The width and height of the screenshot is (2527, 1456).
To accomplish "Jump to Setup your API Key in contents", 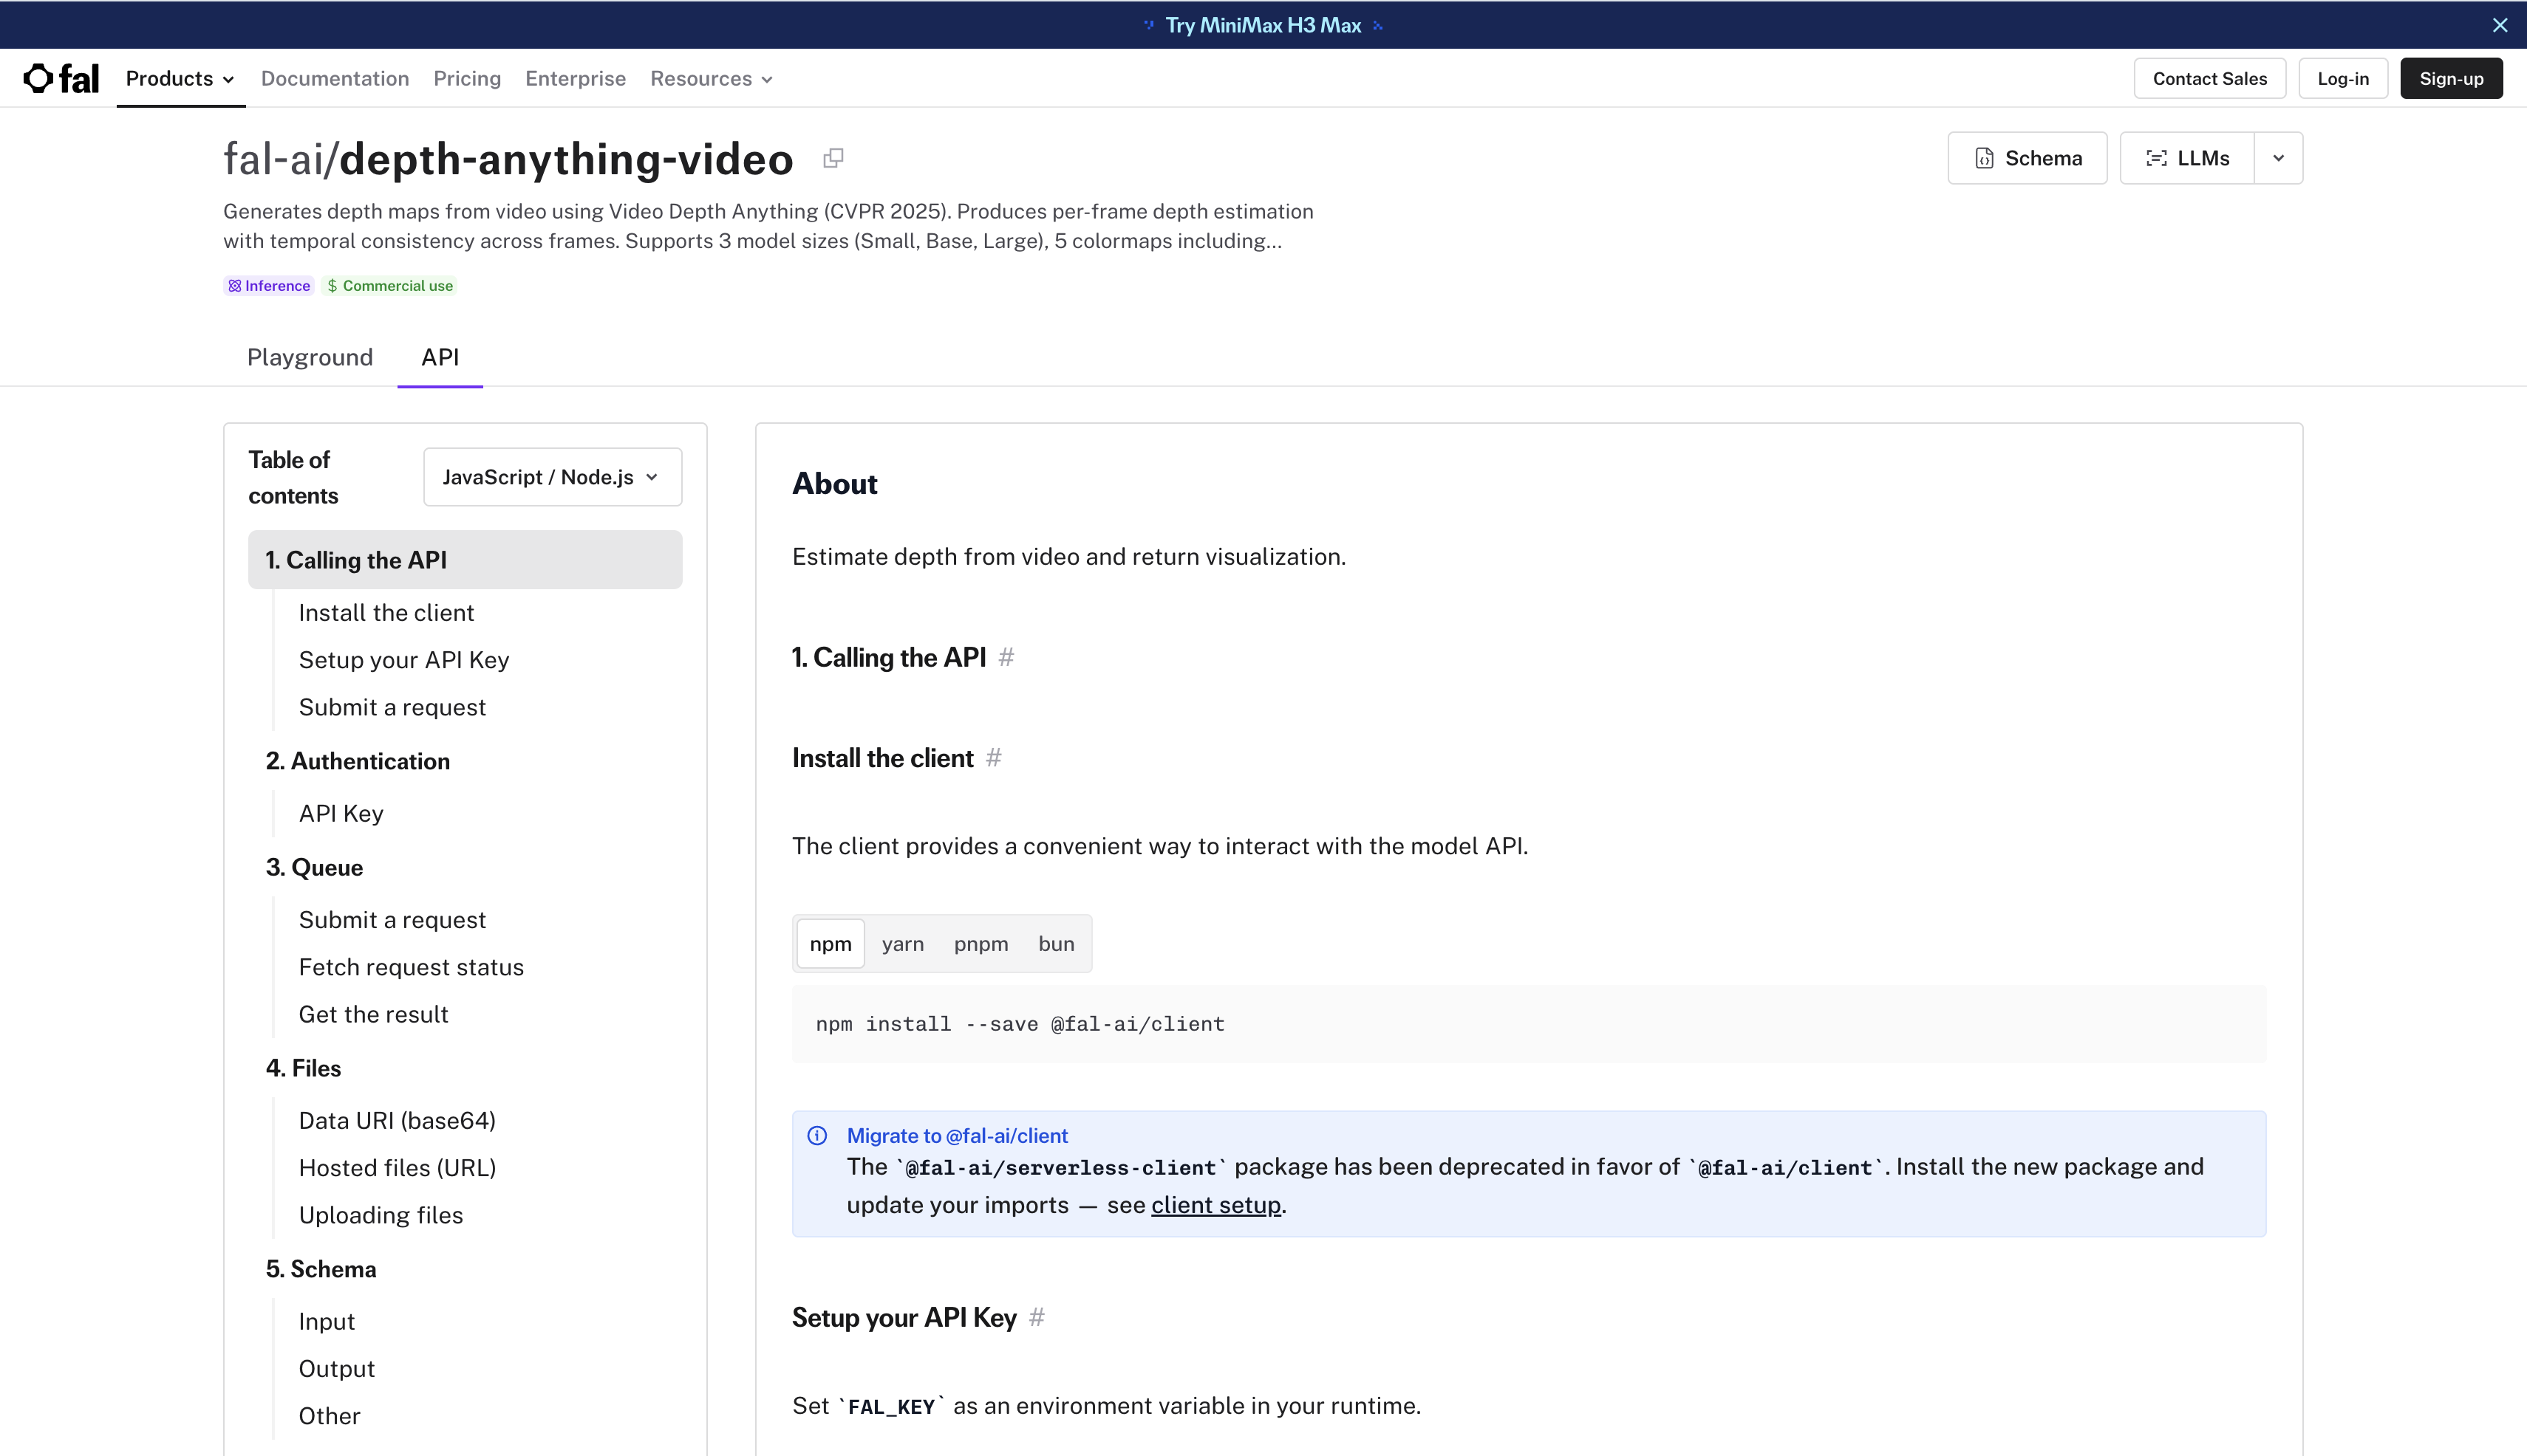I will pyautogui.click(x=404, y=660).
